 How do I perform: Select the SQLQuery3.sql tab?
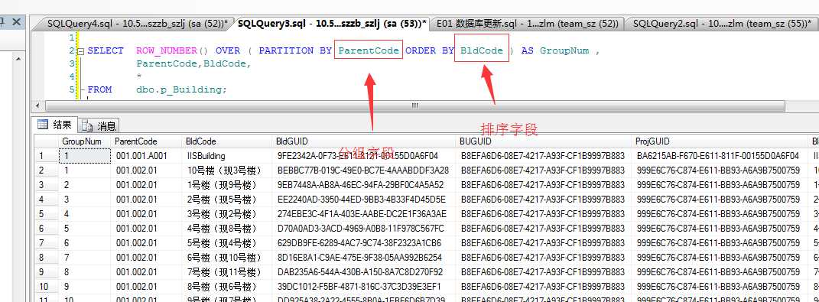tap(332, 23)
